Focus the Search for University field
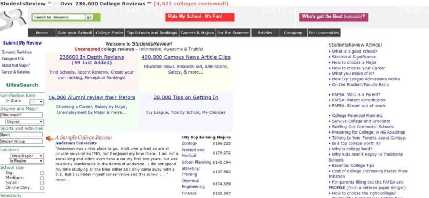 click(x=58, y=17)
